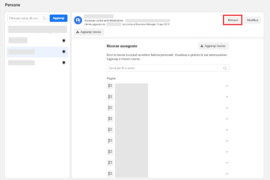Expand the second page row chevron
This screenshot has height=180, width=270.
tap(226, 97)
